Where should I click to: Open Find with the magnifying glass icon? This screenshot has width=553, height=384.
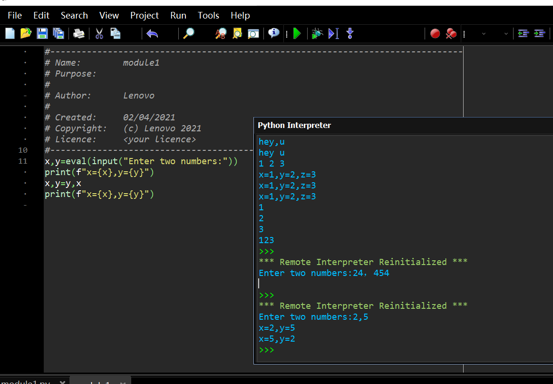(x=189, y=33)
